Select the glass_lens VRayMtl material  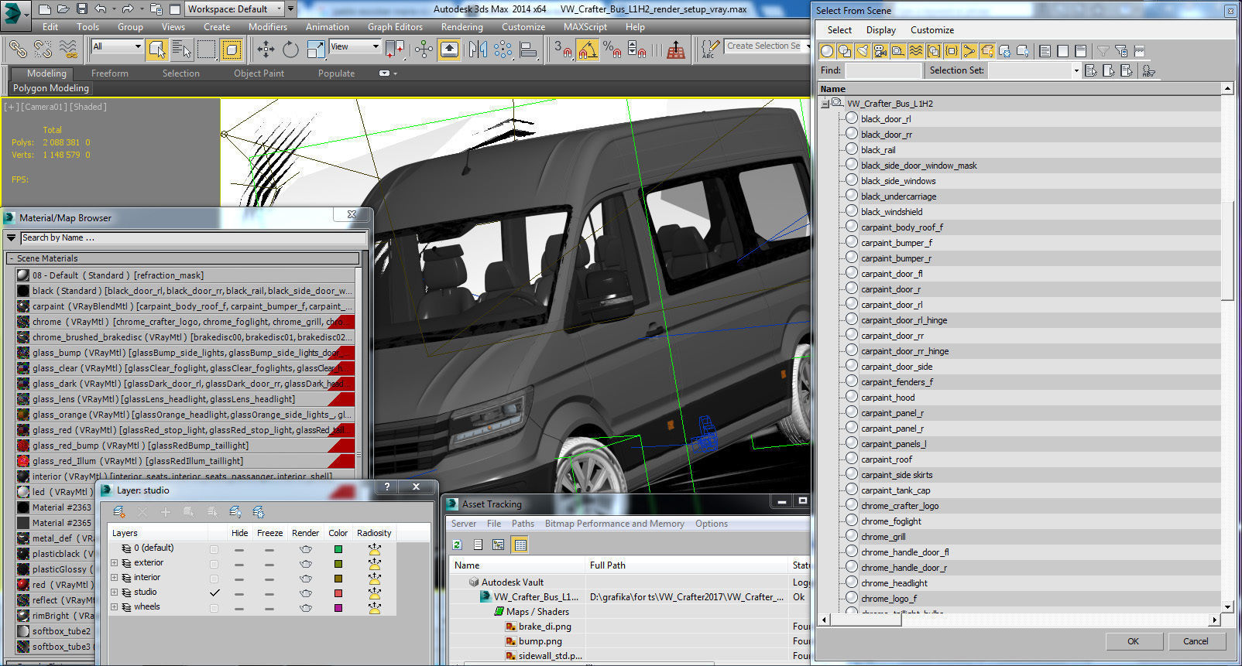pos(185,399)
